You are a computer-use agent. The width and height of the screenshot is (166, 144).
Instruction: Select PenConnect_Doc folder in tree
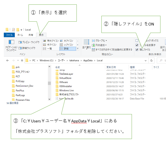(x=22, y=86)
